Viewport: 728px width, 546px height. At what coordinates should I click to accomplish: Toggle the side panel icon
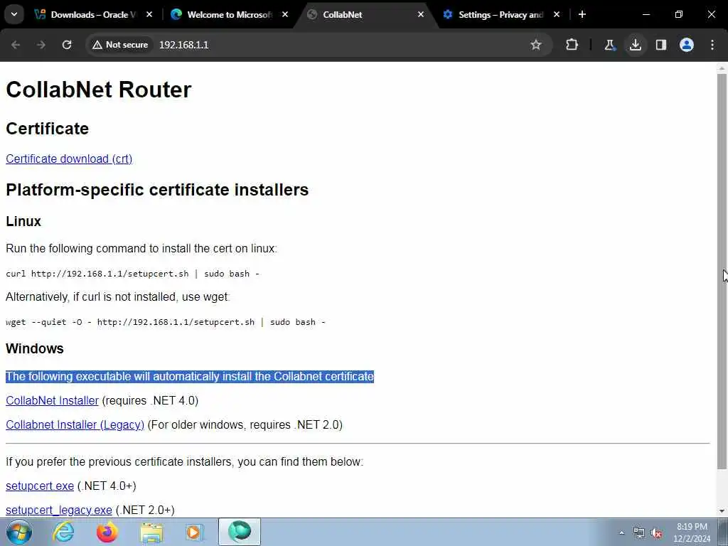click(x=661, y=45)
